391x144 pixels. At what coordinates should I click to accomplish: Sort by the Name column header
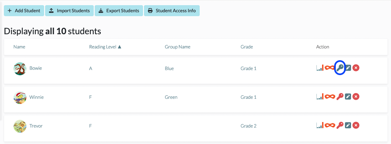point(19,47)
